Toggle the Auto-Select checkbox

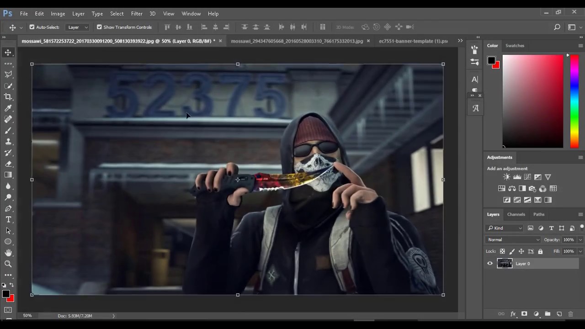(x=32, y=27)
